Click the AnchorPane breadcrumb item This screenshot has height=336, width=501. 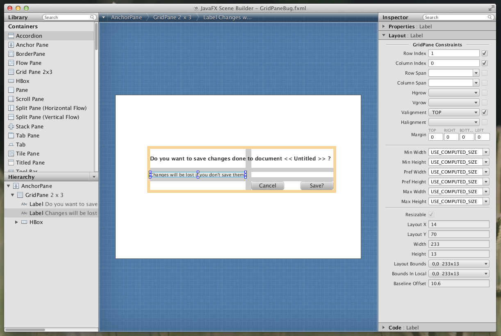[x=126, y=18]
